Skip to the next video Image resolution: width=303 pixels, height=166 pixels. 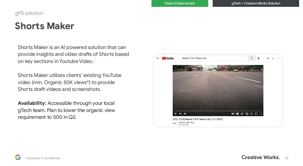pos(180,113)
